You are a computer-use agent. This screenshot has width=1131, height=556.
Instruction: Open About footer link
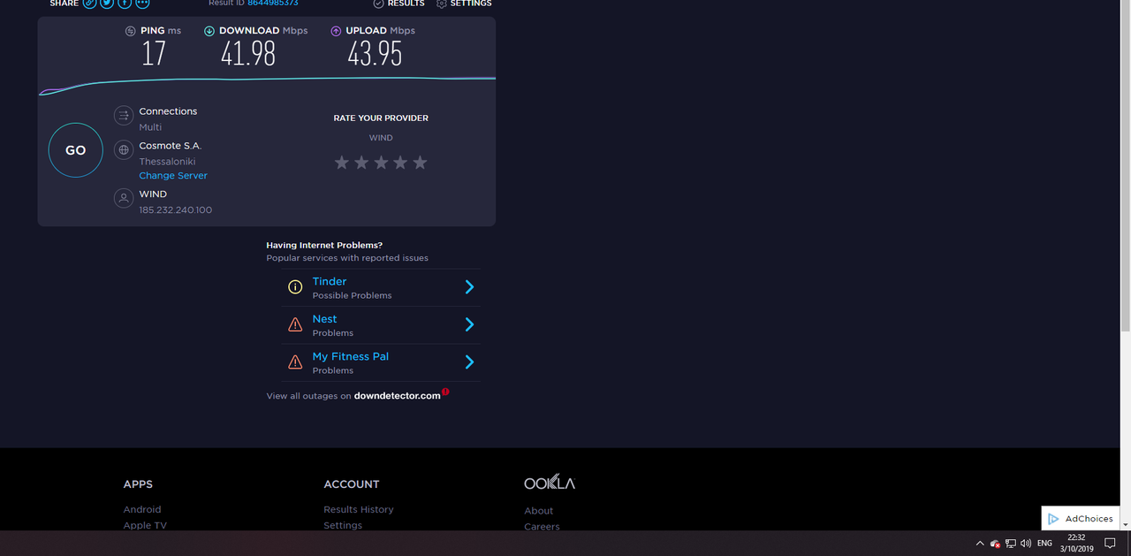(x=539, y=511)
